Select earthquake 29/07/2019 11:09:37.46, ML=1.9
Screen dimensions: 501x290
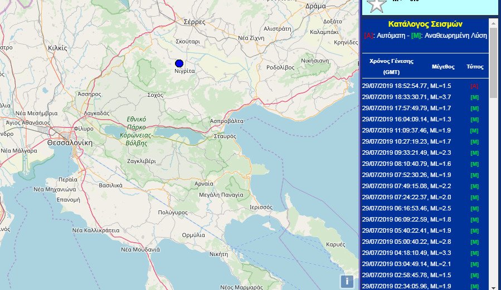point(406,130)
